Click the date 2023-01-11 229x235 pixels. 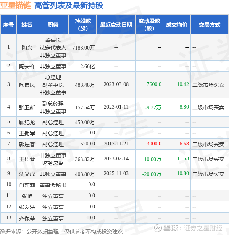pyautogui.click(x=116, y=107)
